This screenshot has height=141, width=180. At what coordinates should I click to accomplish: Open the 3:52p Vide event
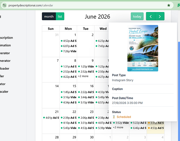point(121,123)
